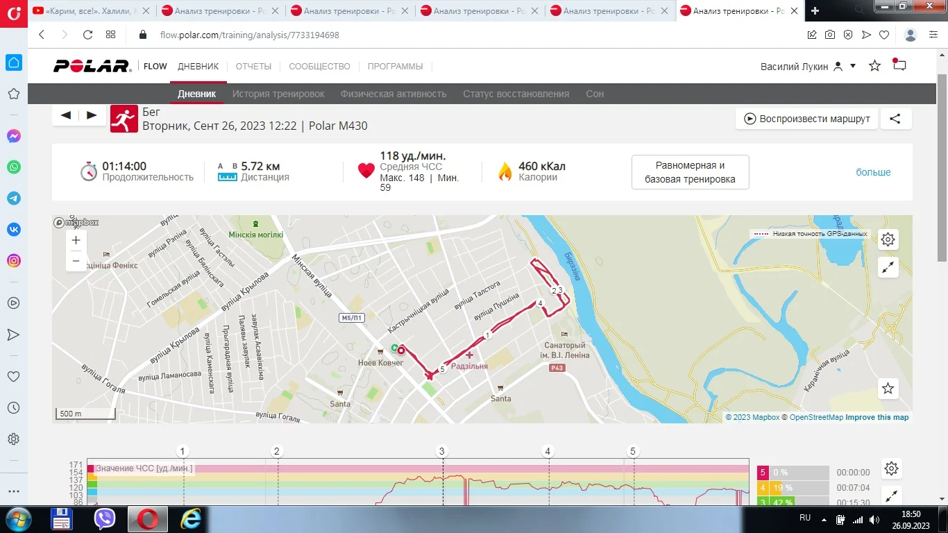Viewport: 948px width, 533px height.
Task: Click the map settings gear icon
Action: click(888, 240)
